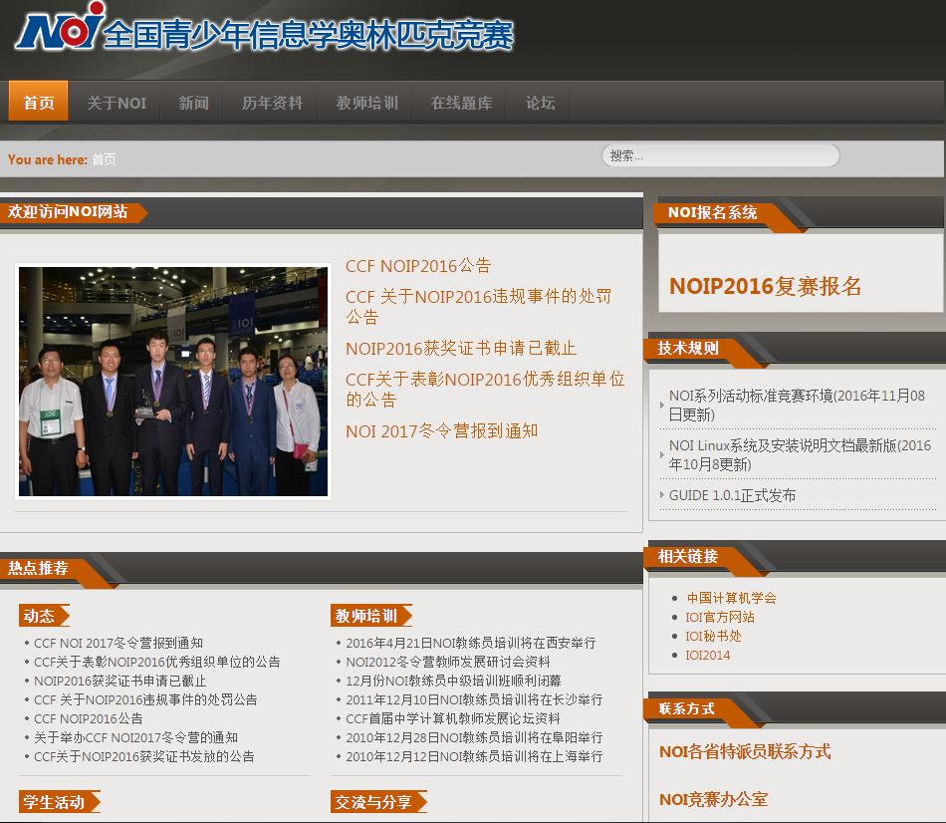
Task: Open headline NOI 2017冬令营报到通知
Action: (441, 431)
